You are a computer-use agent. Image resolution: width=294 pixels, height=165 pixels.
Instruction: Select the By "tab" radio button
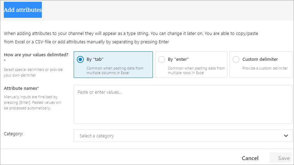pyautogui.click(x=80, y=59)
